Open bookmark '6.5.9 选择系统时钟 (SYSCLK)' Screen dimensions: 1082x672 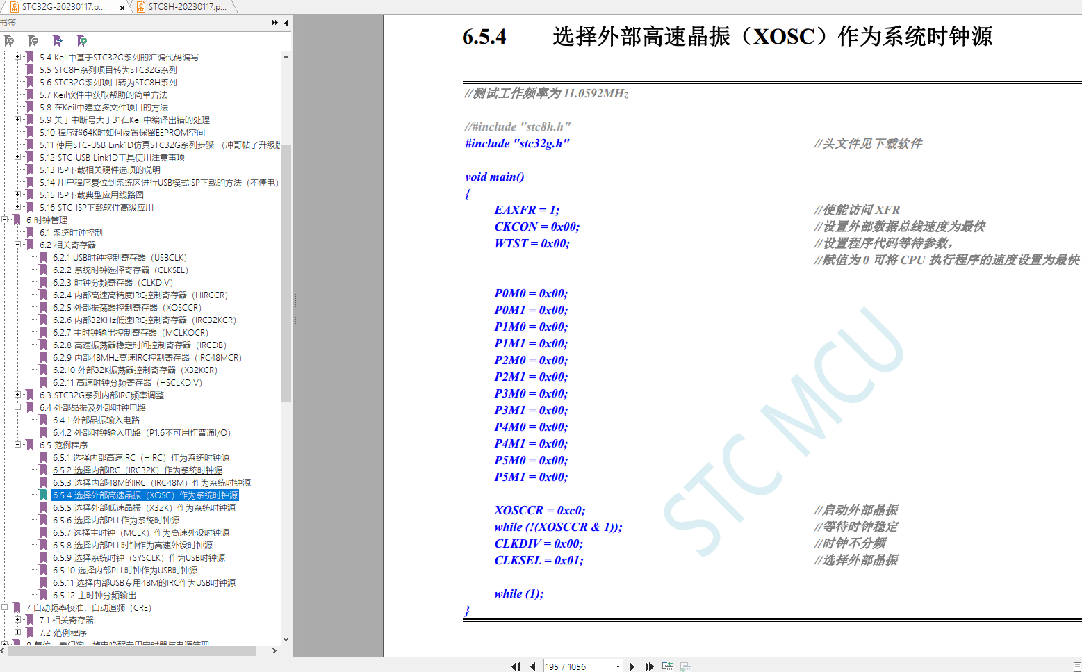(139, 558)
